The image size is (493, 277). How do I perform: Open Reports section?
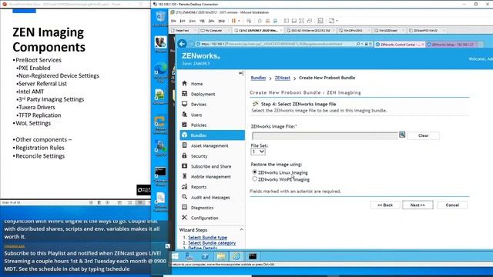tap(199, 187)
